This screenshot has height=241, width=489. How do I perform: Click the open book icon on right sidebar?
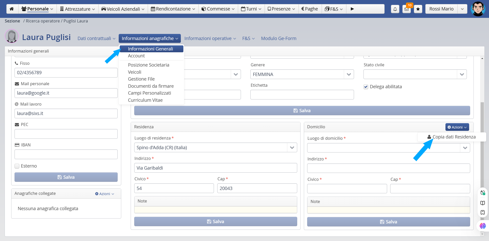(483, 203)
